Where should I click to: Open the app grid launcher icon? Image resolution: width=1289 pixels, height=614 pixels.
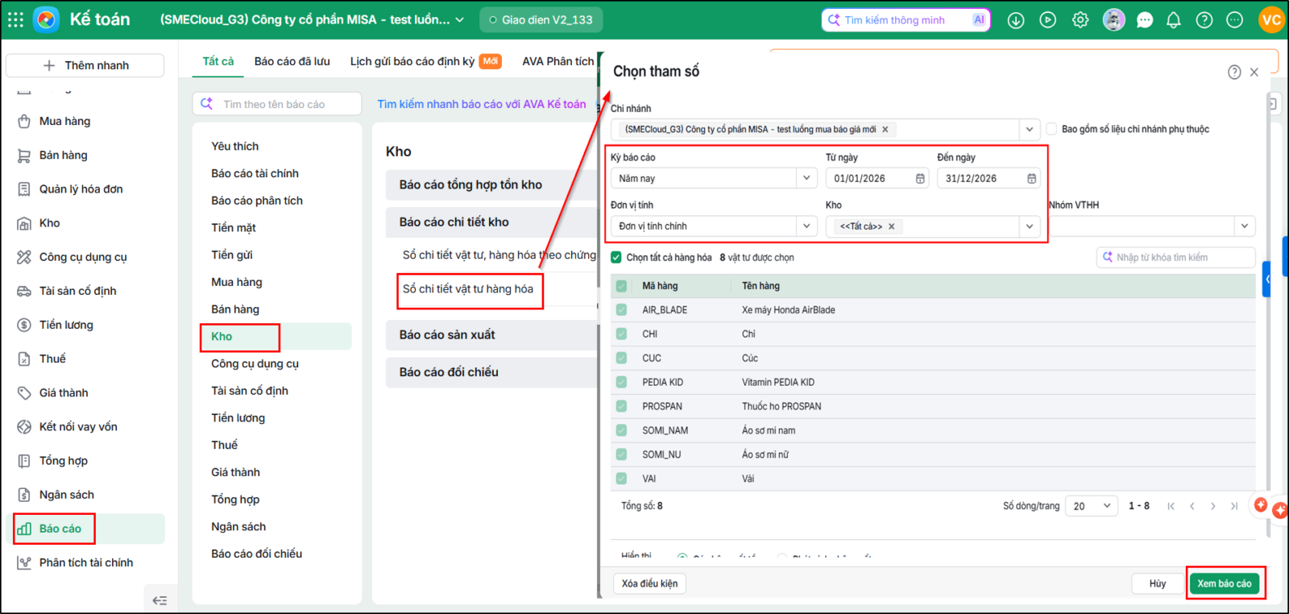[15, 19]
